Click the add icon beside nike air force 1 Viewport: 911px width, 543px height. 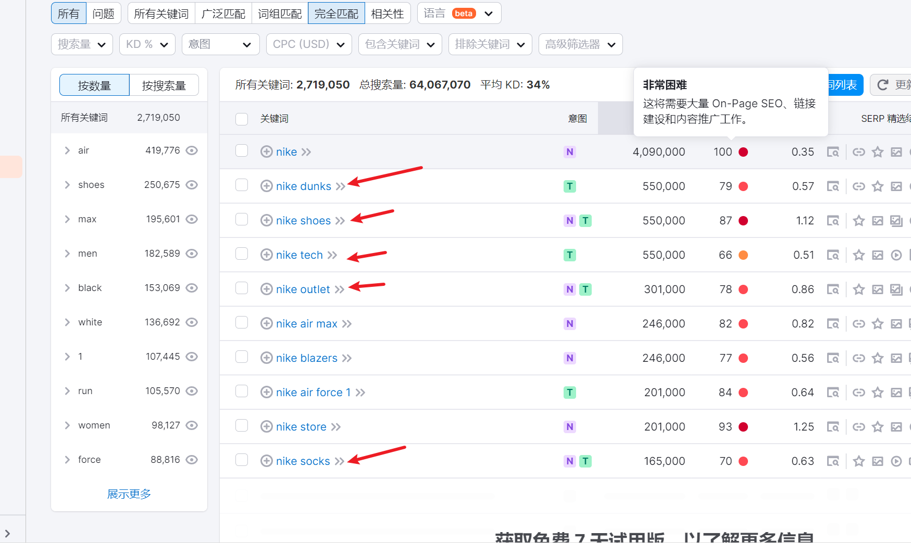click(266, 393)
